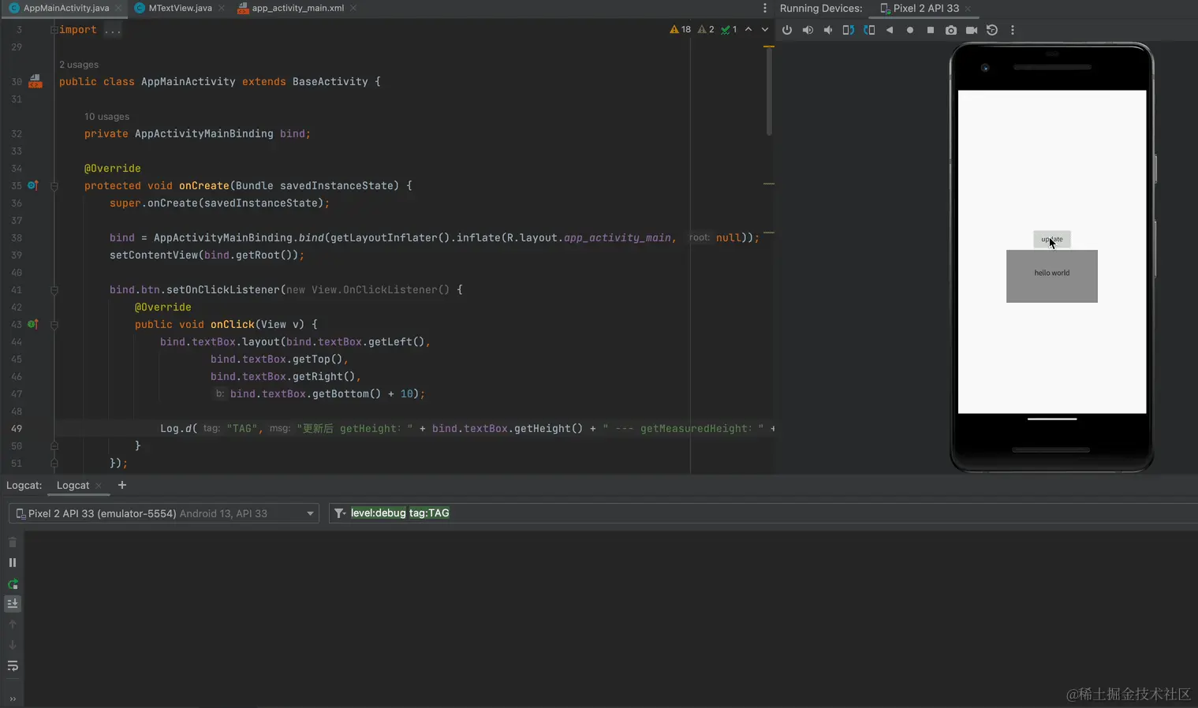Click the Logcat next occurrence down arrow
Screen dimensions: 1198x708
tap(13, 645)
